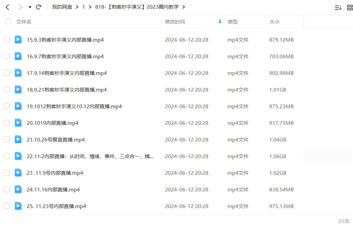Click size value 879.12MB
353x227 pixels.
pyautogui.click(x=282, y=40)
